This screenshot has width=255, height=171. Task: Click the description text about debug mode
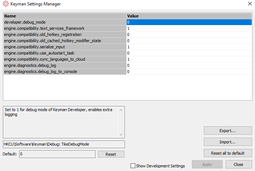pyautogui.click(x=58, y=112)
